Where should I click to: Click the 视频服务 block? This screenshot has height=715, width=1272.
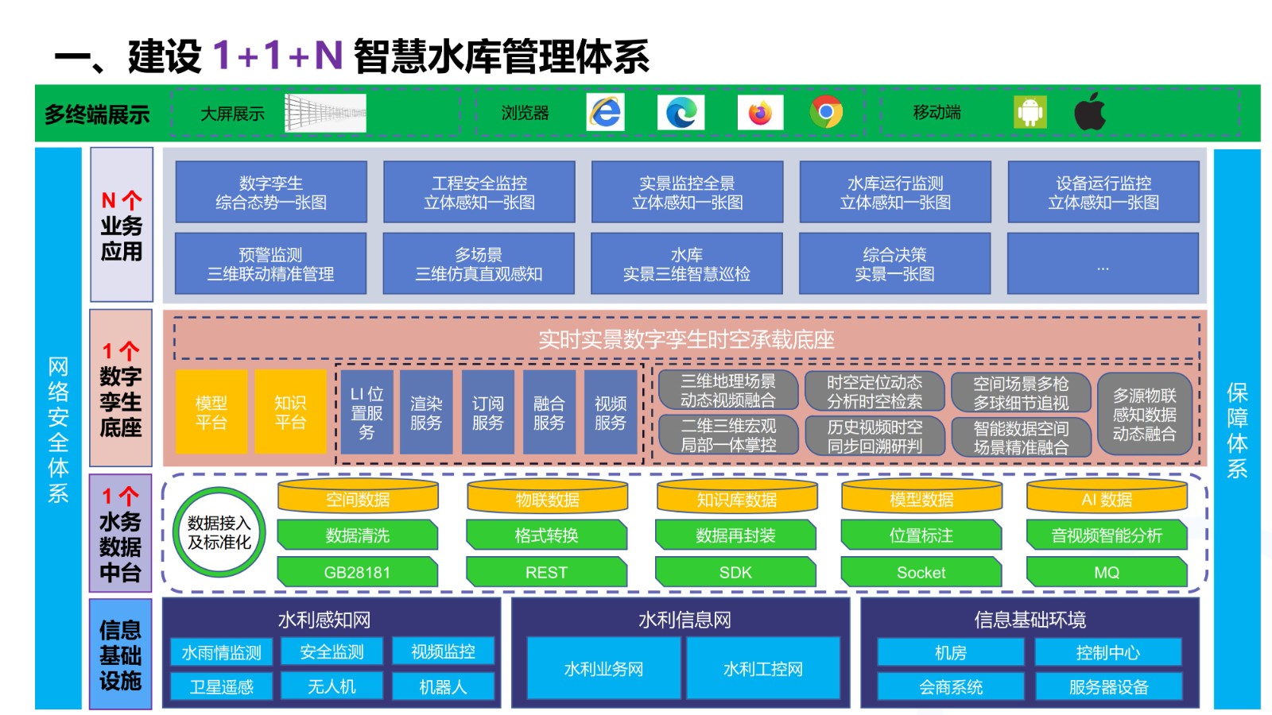611,412
